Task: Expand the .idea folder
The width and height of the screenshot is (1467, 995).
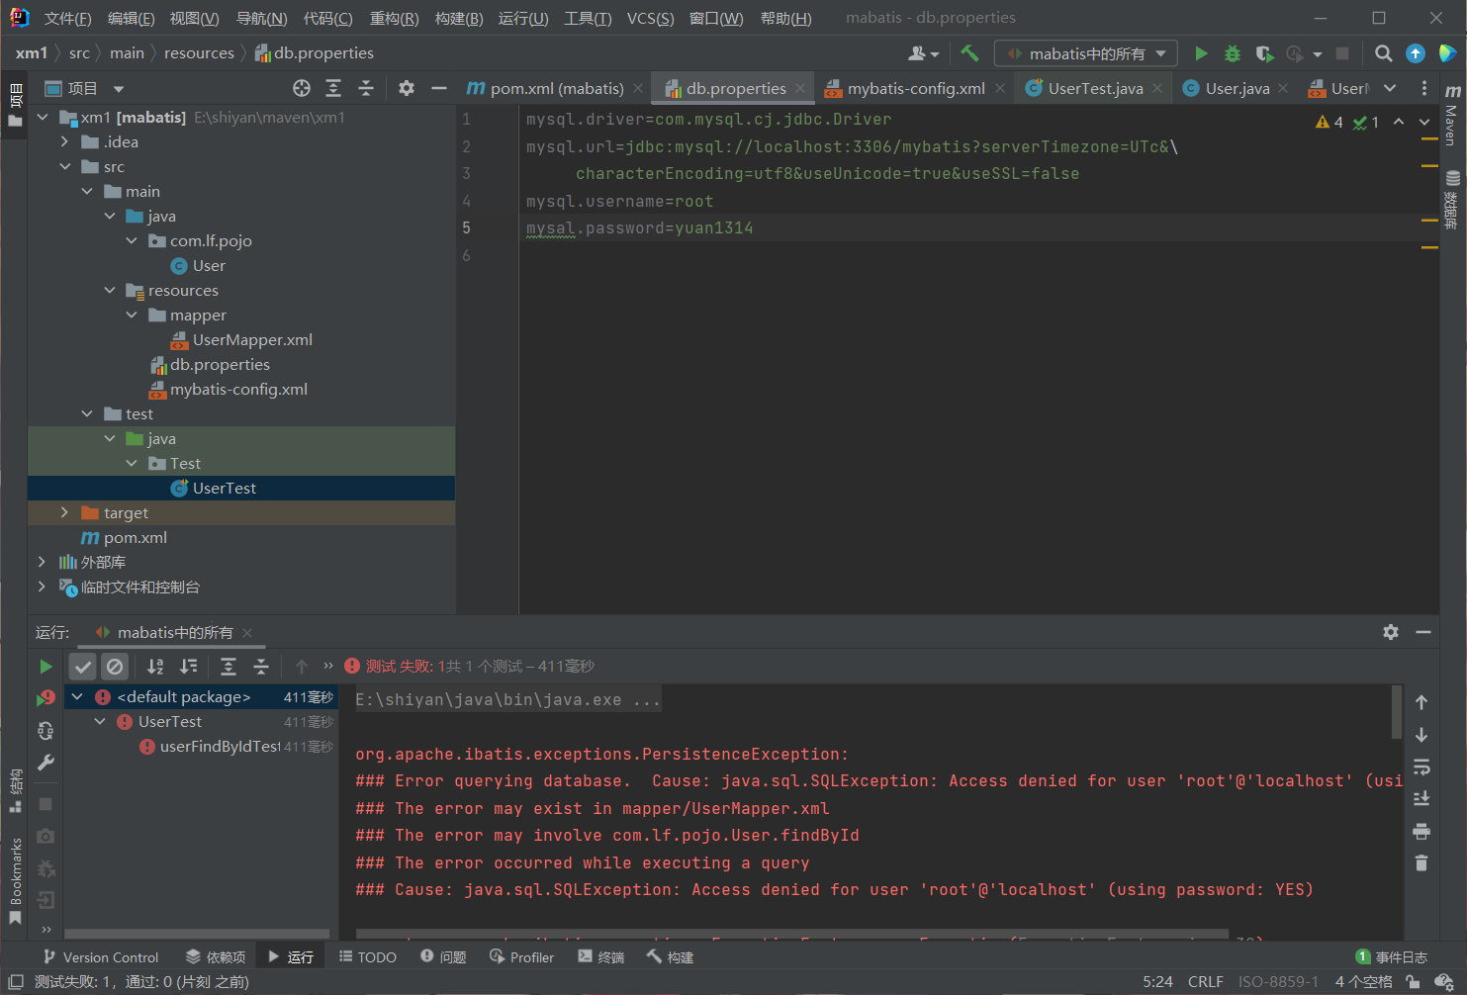Action: coord(64,141)
